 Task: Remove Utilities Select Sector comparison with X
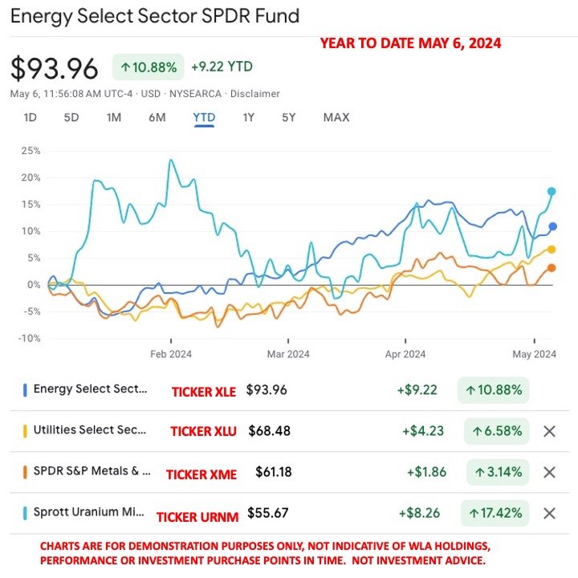[x=549, y=431]
